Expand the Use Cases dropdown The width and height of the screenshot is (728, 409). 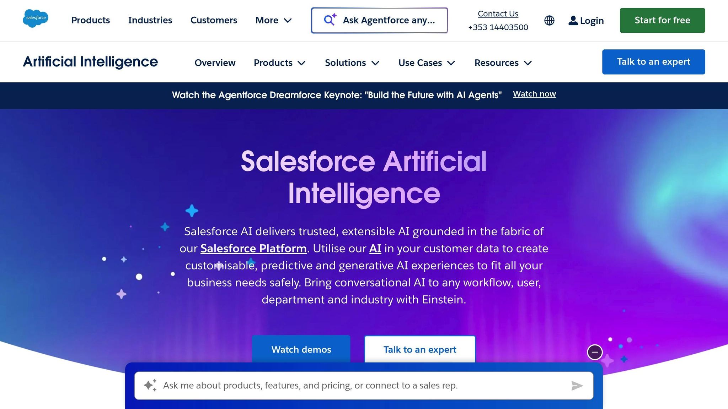point(427,62)
